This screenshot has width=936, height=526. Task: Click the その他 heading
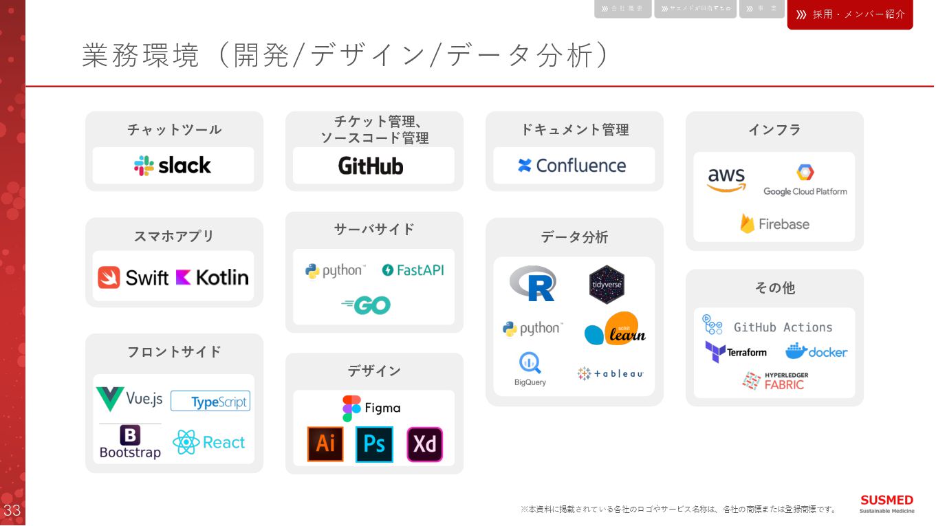click(774, 287)
